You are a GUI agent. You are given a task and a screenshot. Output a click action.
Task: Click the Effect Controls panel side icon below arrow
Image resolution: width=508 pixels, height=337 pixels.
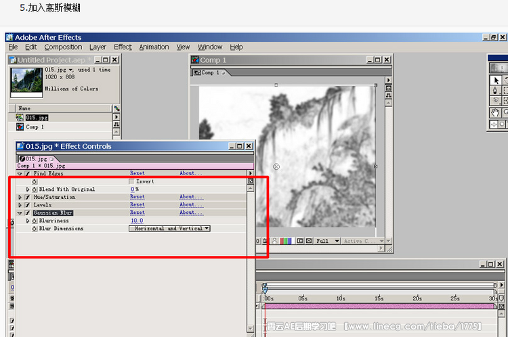251,181
